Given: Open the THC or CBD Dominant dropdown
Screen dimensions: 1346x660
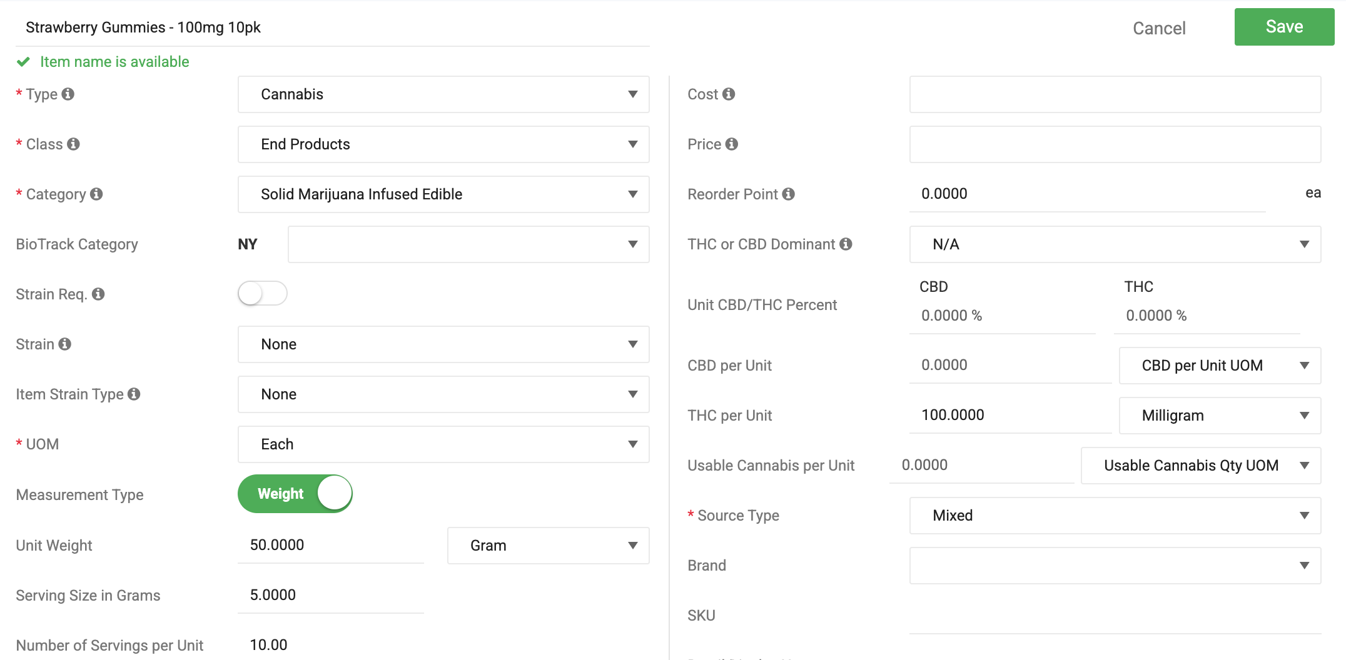Looking at the screenshot, I should point(1115,244).
